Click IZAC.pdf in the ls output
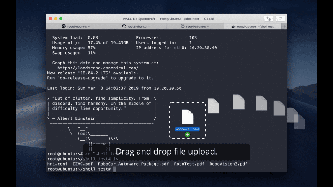The height and width of the screenshot is (187, 333). [x=83, y=164]
